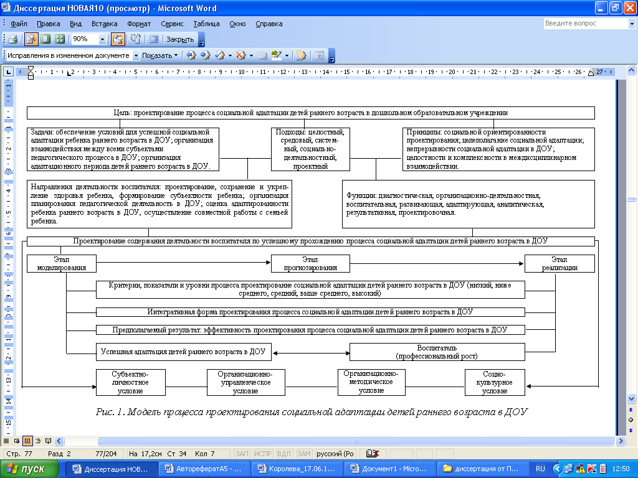Click the Reviewing Pane icon
The image size is (638, 478).
[320, 55]
